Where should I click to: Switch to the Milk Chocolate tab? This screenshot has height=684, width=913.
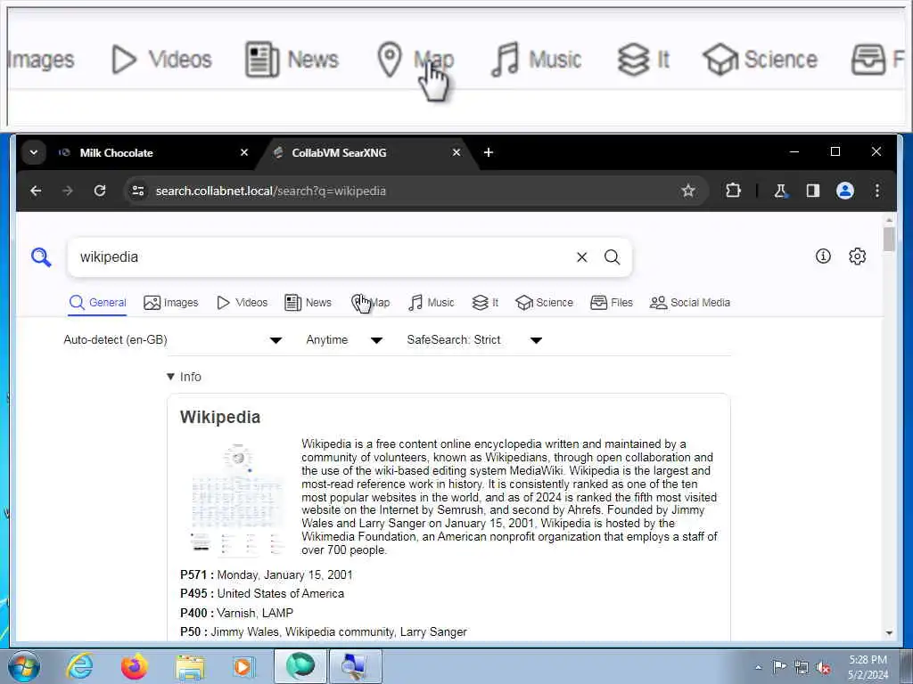pos(154,153)
